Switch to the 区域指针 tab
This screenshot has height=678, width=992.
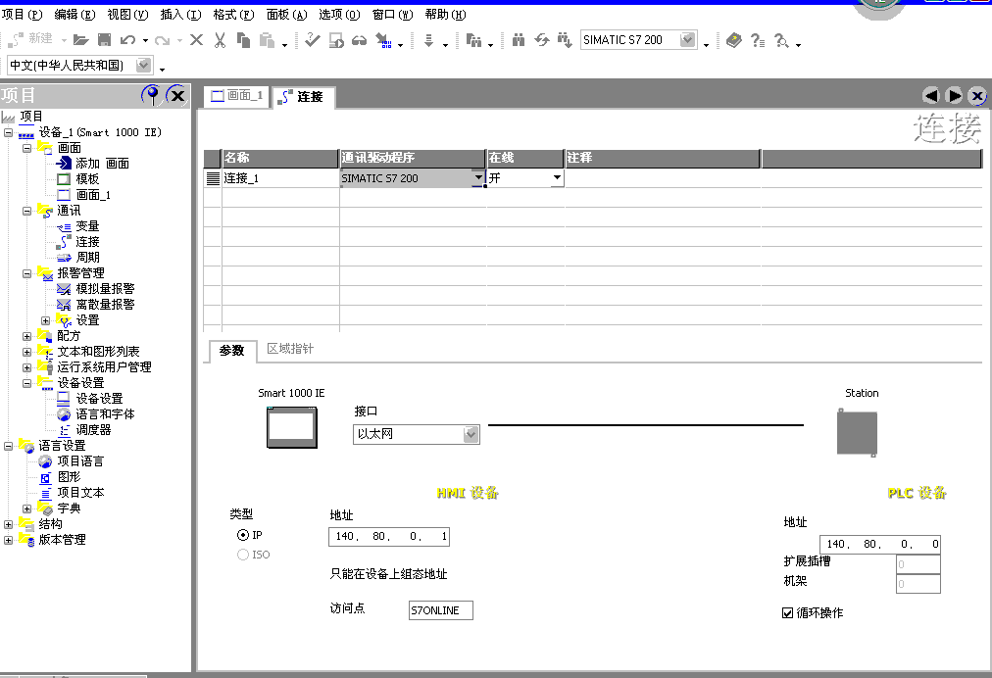pyautogui.click(x=290, y=349)
